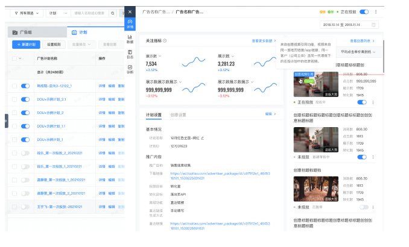Open the 平均点击单价 sort dropdown
This screenshot has width=409, height=247.
tap(358, 52)
